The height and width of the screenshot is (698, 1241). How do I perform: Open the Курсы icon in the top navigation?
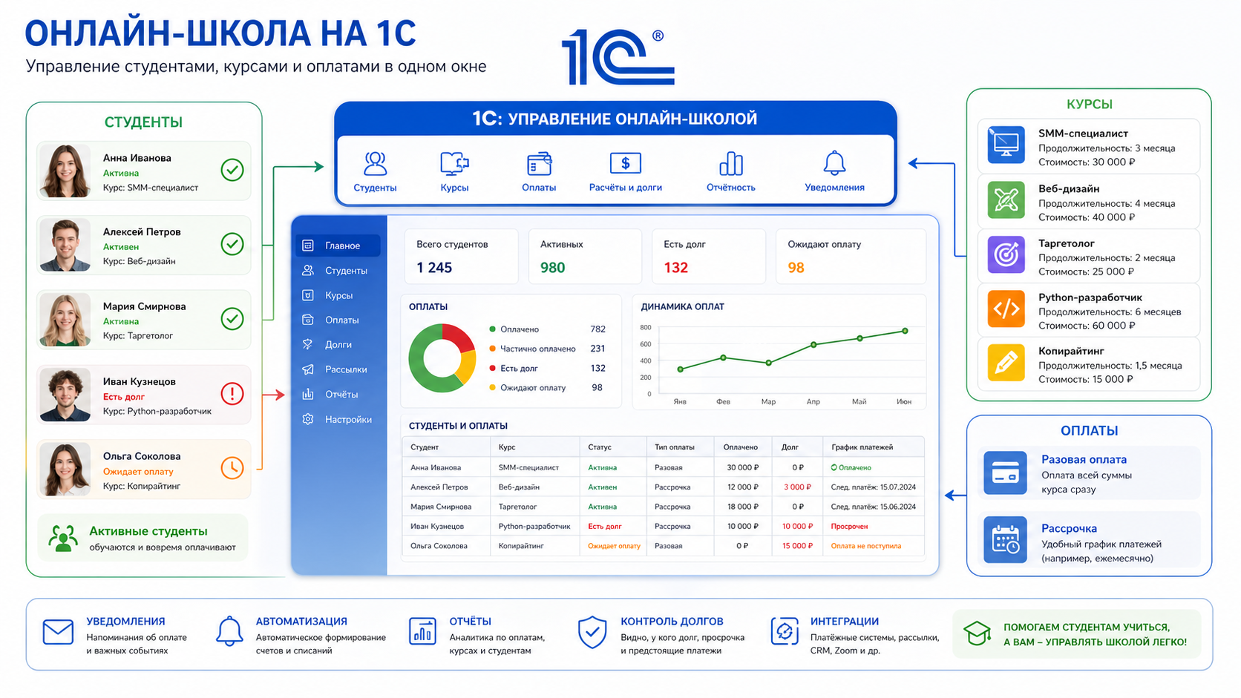(454, 163)
